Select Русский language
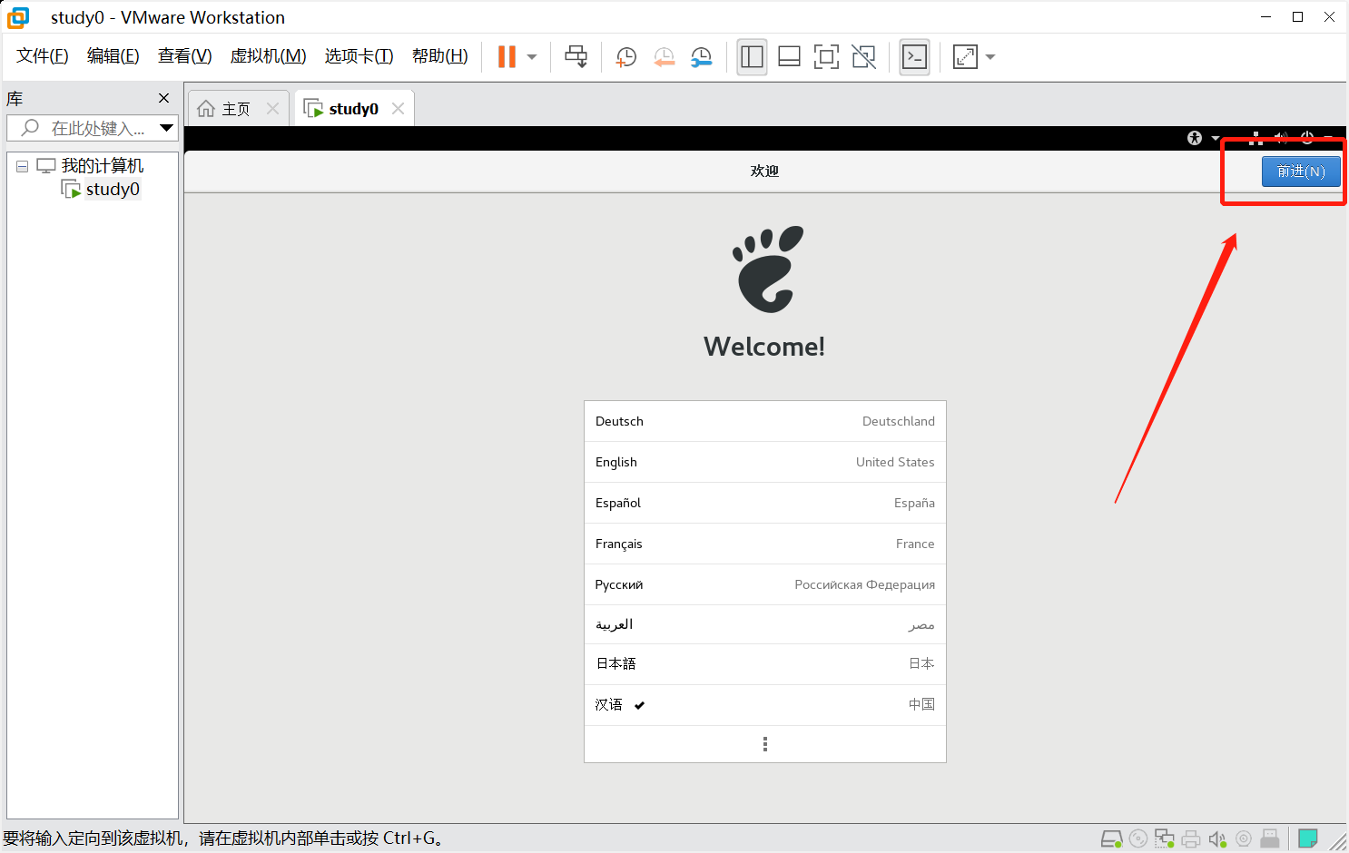 click(765, 584)
